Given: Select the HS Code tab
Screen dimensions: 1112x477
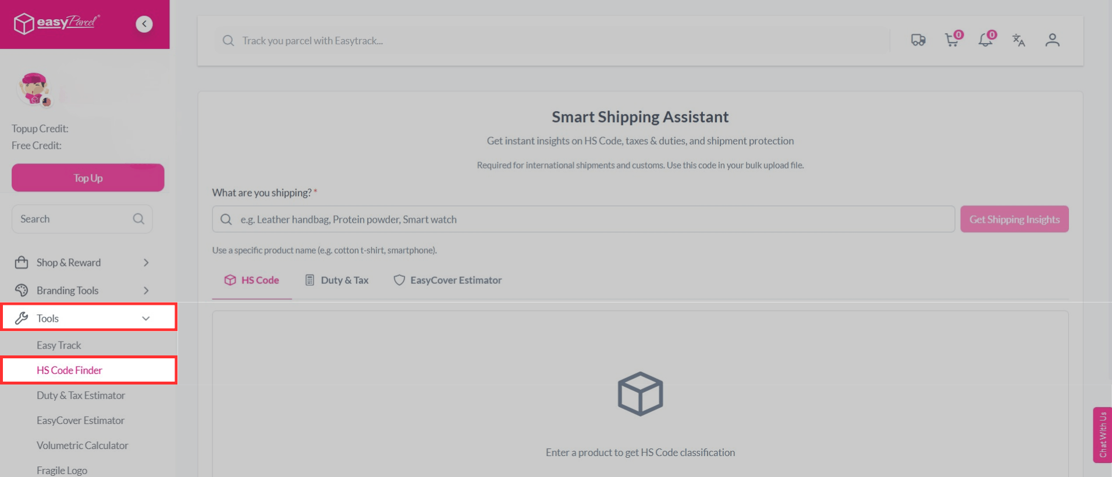Looking at the screenshot, I should click(x=252, y=280).
